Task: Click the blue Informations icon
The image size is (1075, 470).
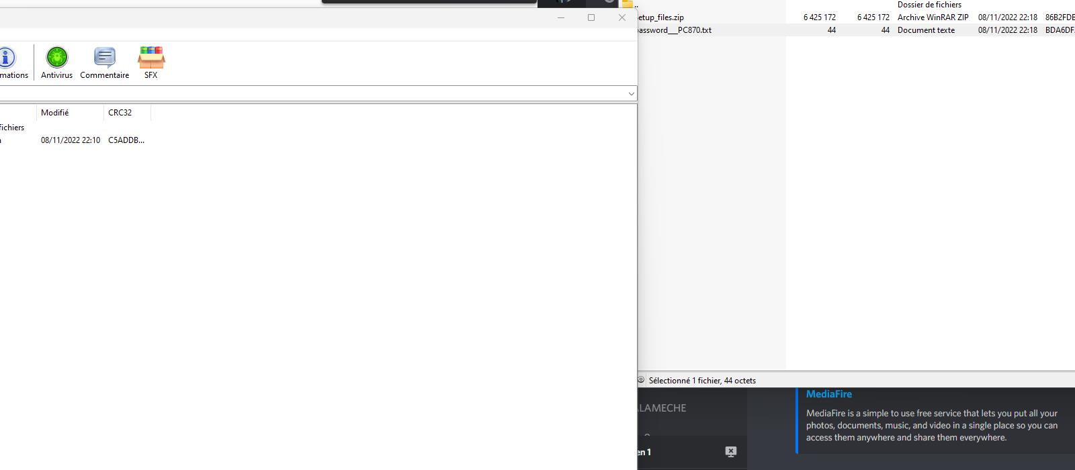Action: (x=7, y=58)
